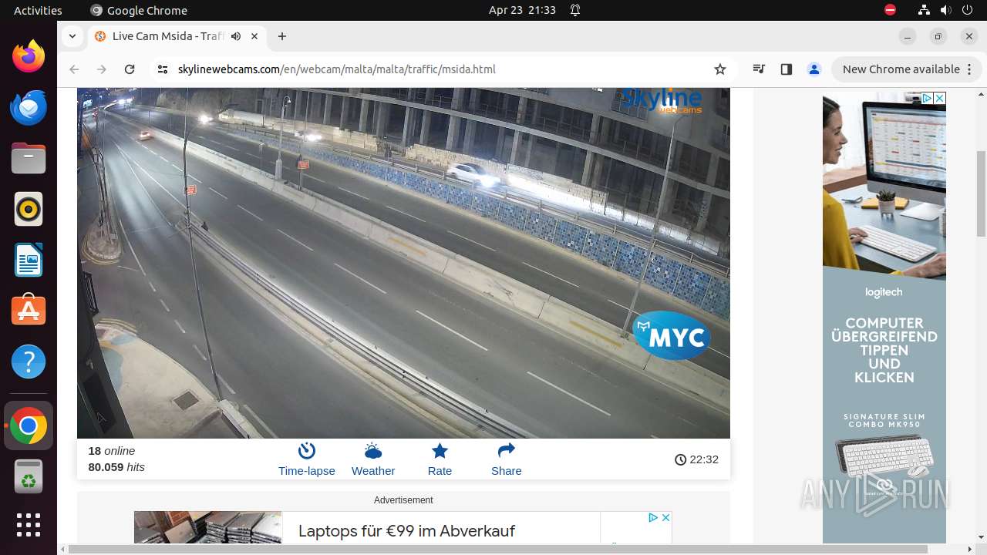Click the red do-not-disturb tray icon
This screenshot has height=555, width=987.
[891, 10]
